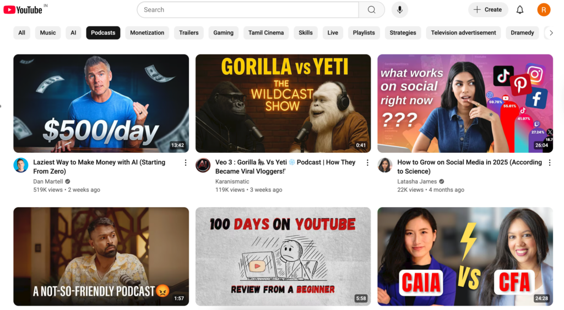The image size is (564, 310).
Task: Open the social media growth thumbnail
Action: (465, 103)
